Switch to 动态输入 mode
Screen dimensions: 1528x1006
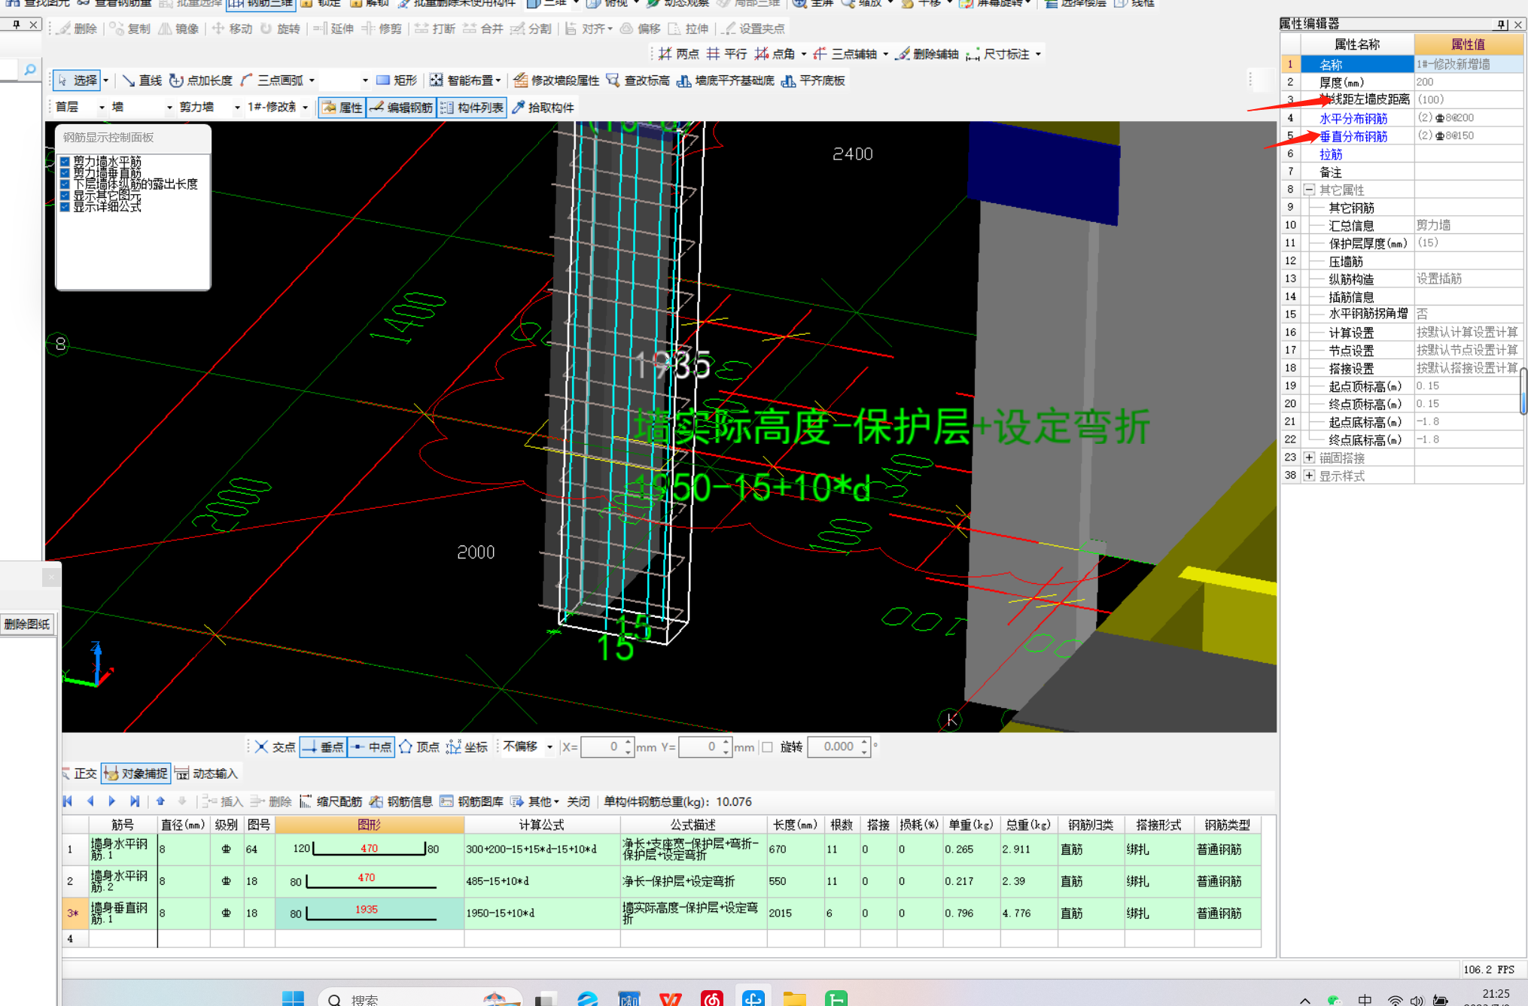[206, 773]
